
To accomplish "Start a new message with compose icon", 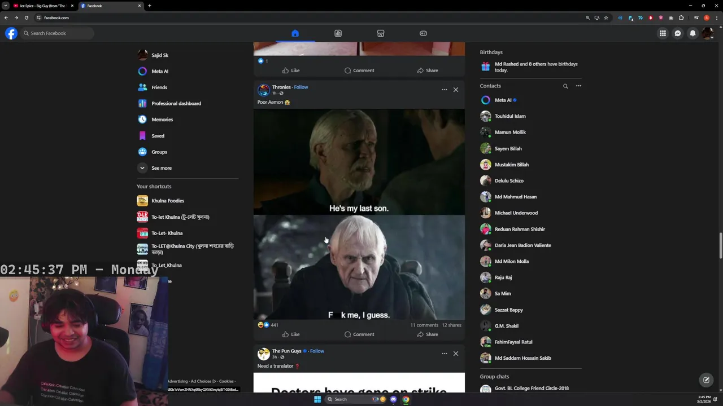I will [706, 380].
